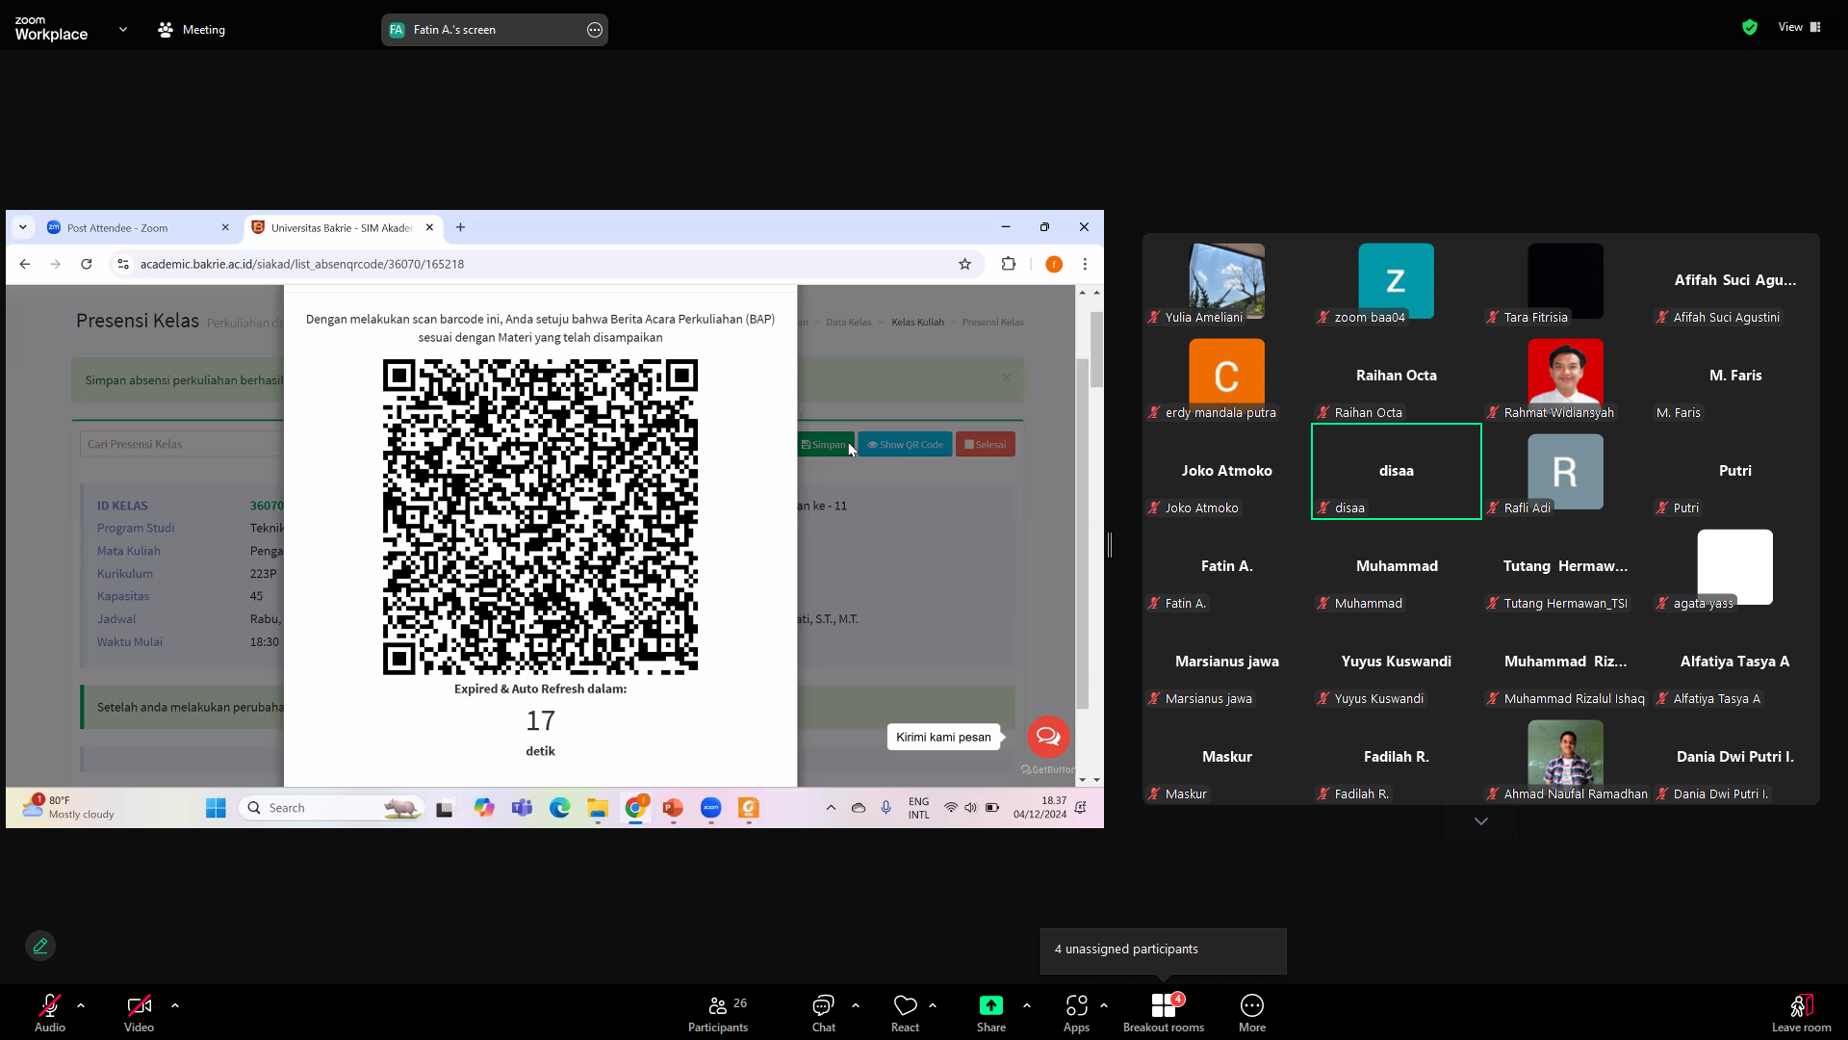
Task: Close the Post Attendee - Zoom tab
Action: [x=225, y=228]
